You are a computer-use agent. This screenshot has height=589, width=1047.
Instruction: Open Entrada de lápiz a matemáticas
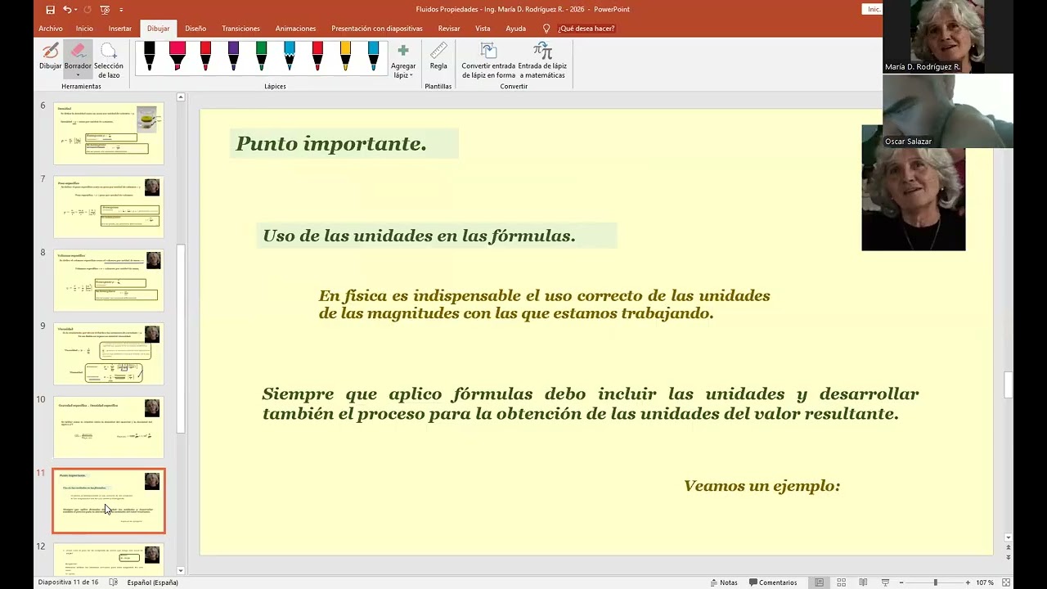click(x=542, y=61)
